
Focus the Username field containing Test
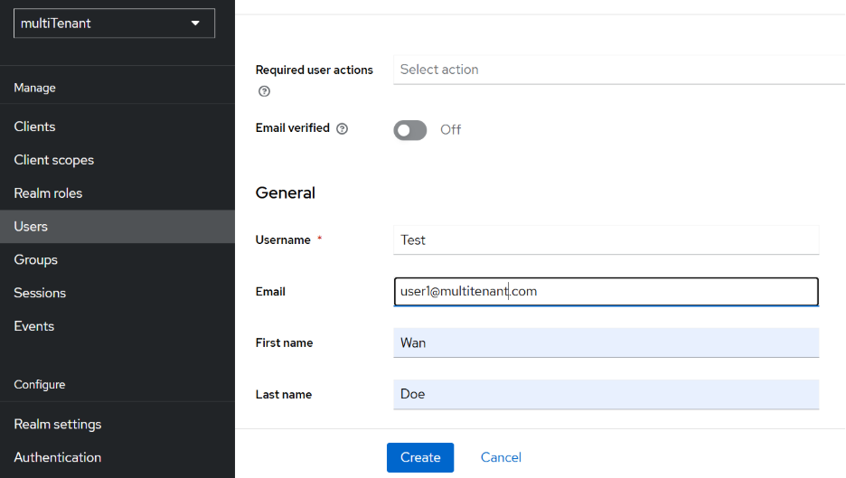click(606, 240)
